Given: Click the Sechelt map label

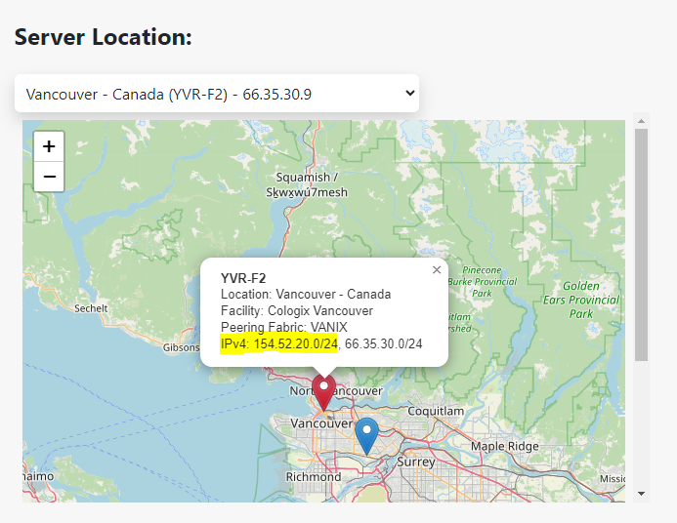Looking at the screenshot, I should [91, 307].
